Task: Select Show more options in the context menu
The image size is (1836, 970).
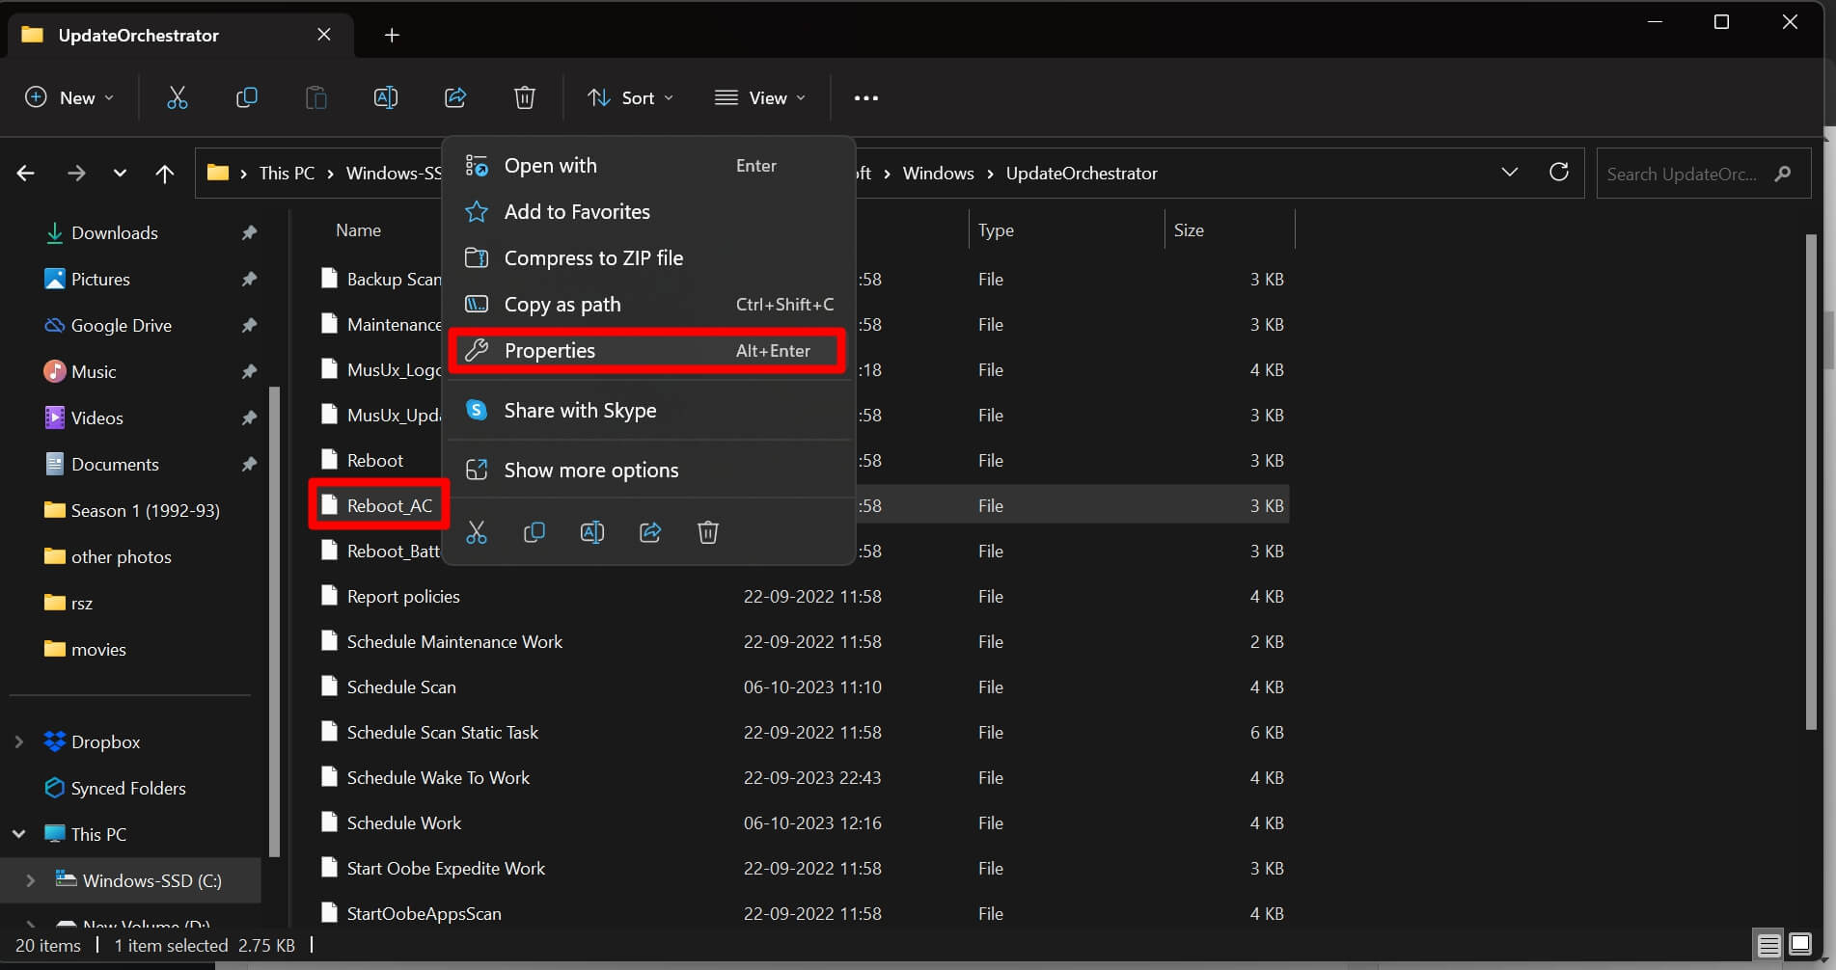Action: coord(590,470)
